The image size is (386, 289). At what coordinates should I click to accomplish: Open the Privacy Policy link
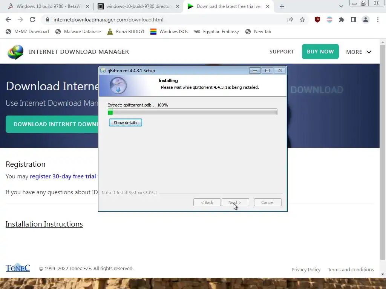[x=306, y=269]
